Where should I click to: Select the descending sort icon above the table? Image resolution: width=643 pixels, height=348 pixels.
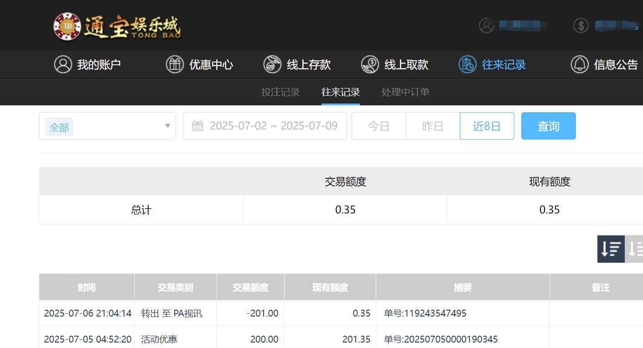tap(611, 249)
